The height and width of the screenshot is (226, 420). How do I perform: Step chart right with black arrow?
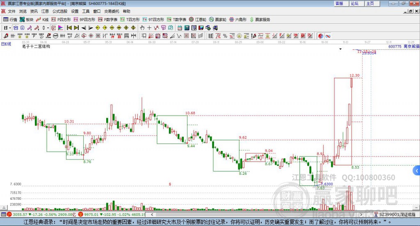click(x=91, y=28)
